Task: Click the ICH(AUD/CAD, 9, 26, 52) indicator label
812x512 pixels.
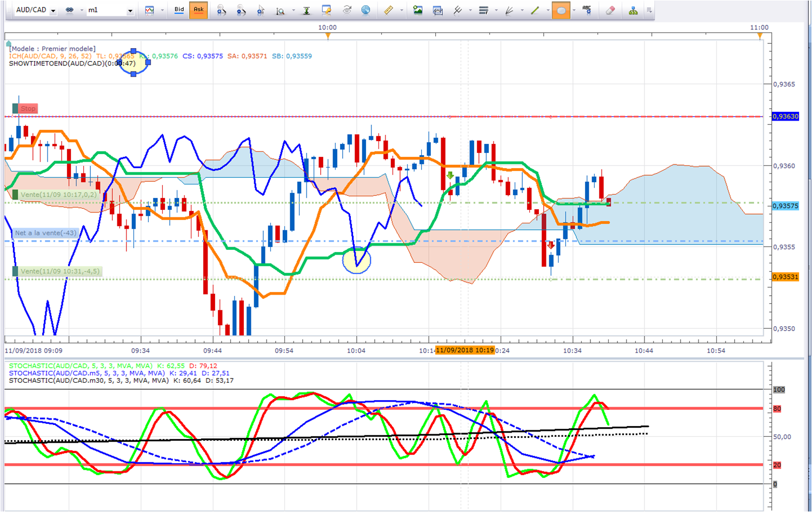Action: click(x=50, y=56)
